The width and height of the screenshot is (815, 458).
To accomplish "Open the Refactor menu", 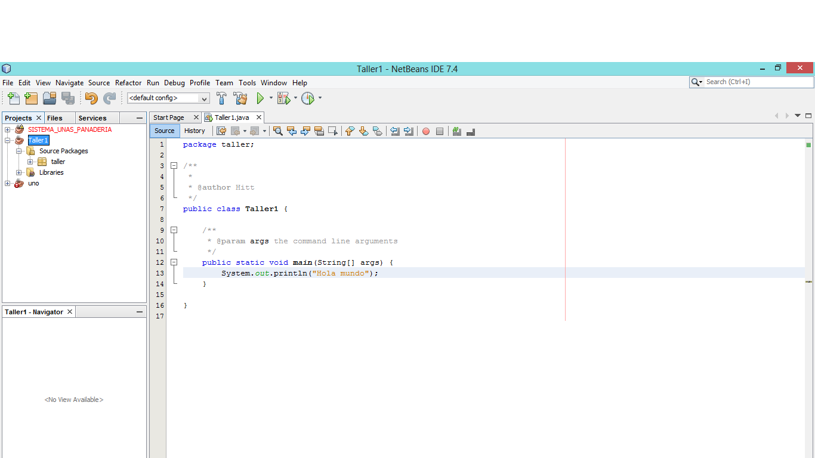I will (x=128, y=82).
